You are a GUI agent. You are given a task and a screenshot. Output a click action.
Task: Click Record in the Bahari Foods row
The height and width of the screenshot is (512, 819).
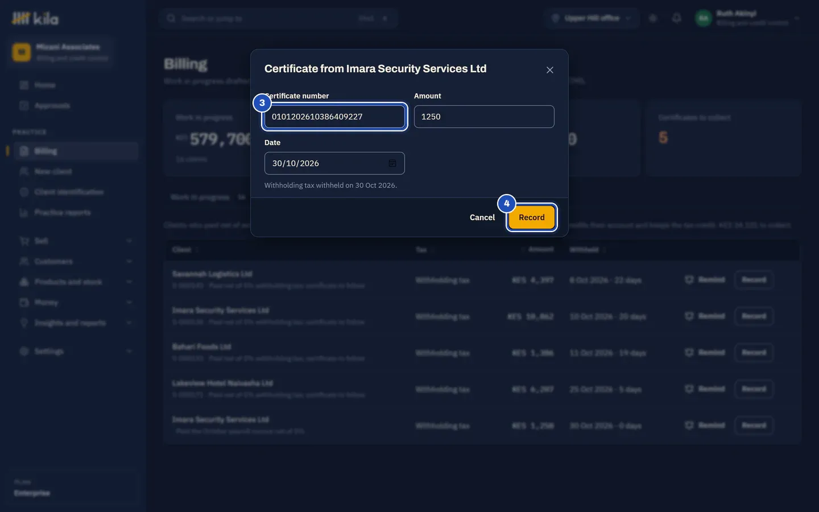point(754,353)
